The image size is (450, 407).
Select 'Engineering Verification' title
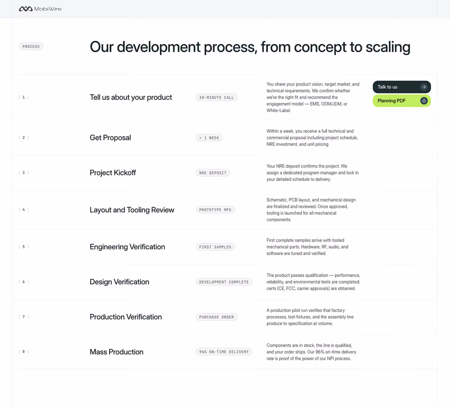pyautogui.click(x=127, y=247)
